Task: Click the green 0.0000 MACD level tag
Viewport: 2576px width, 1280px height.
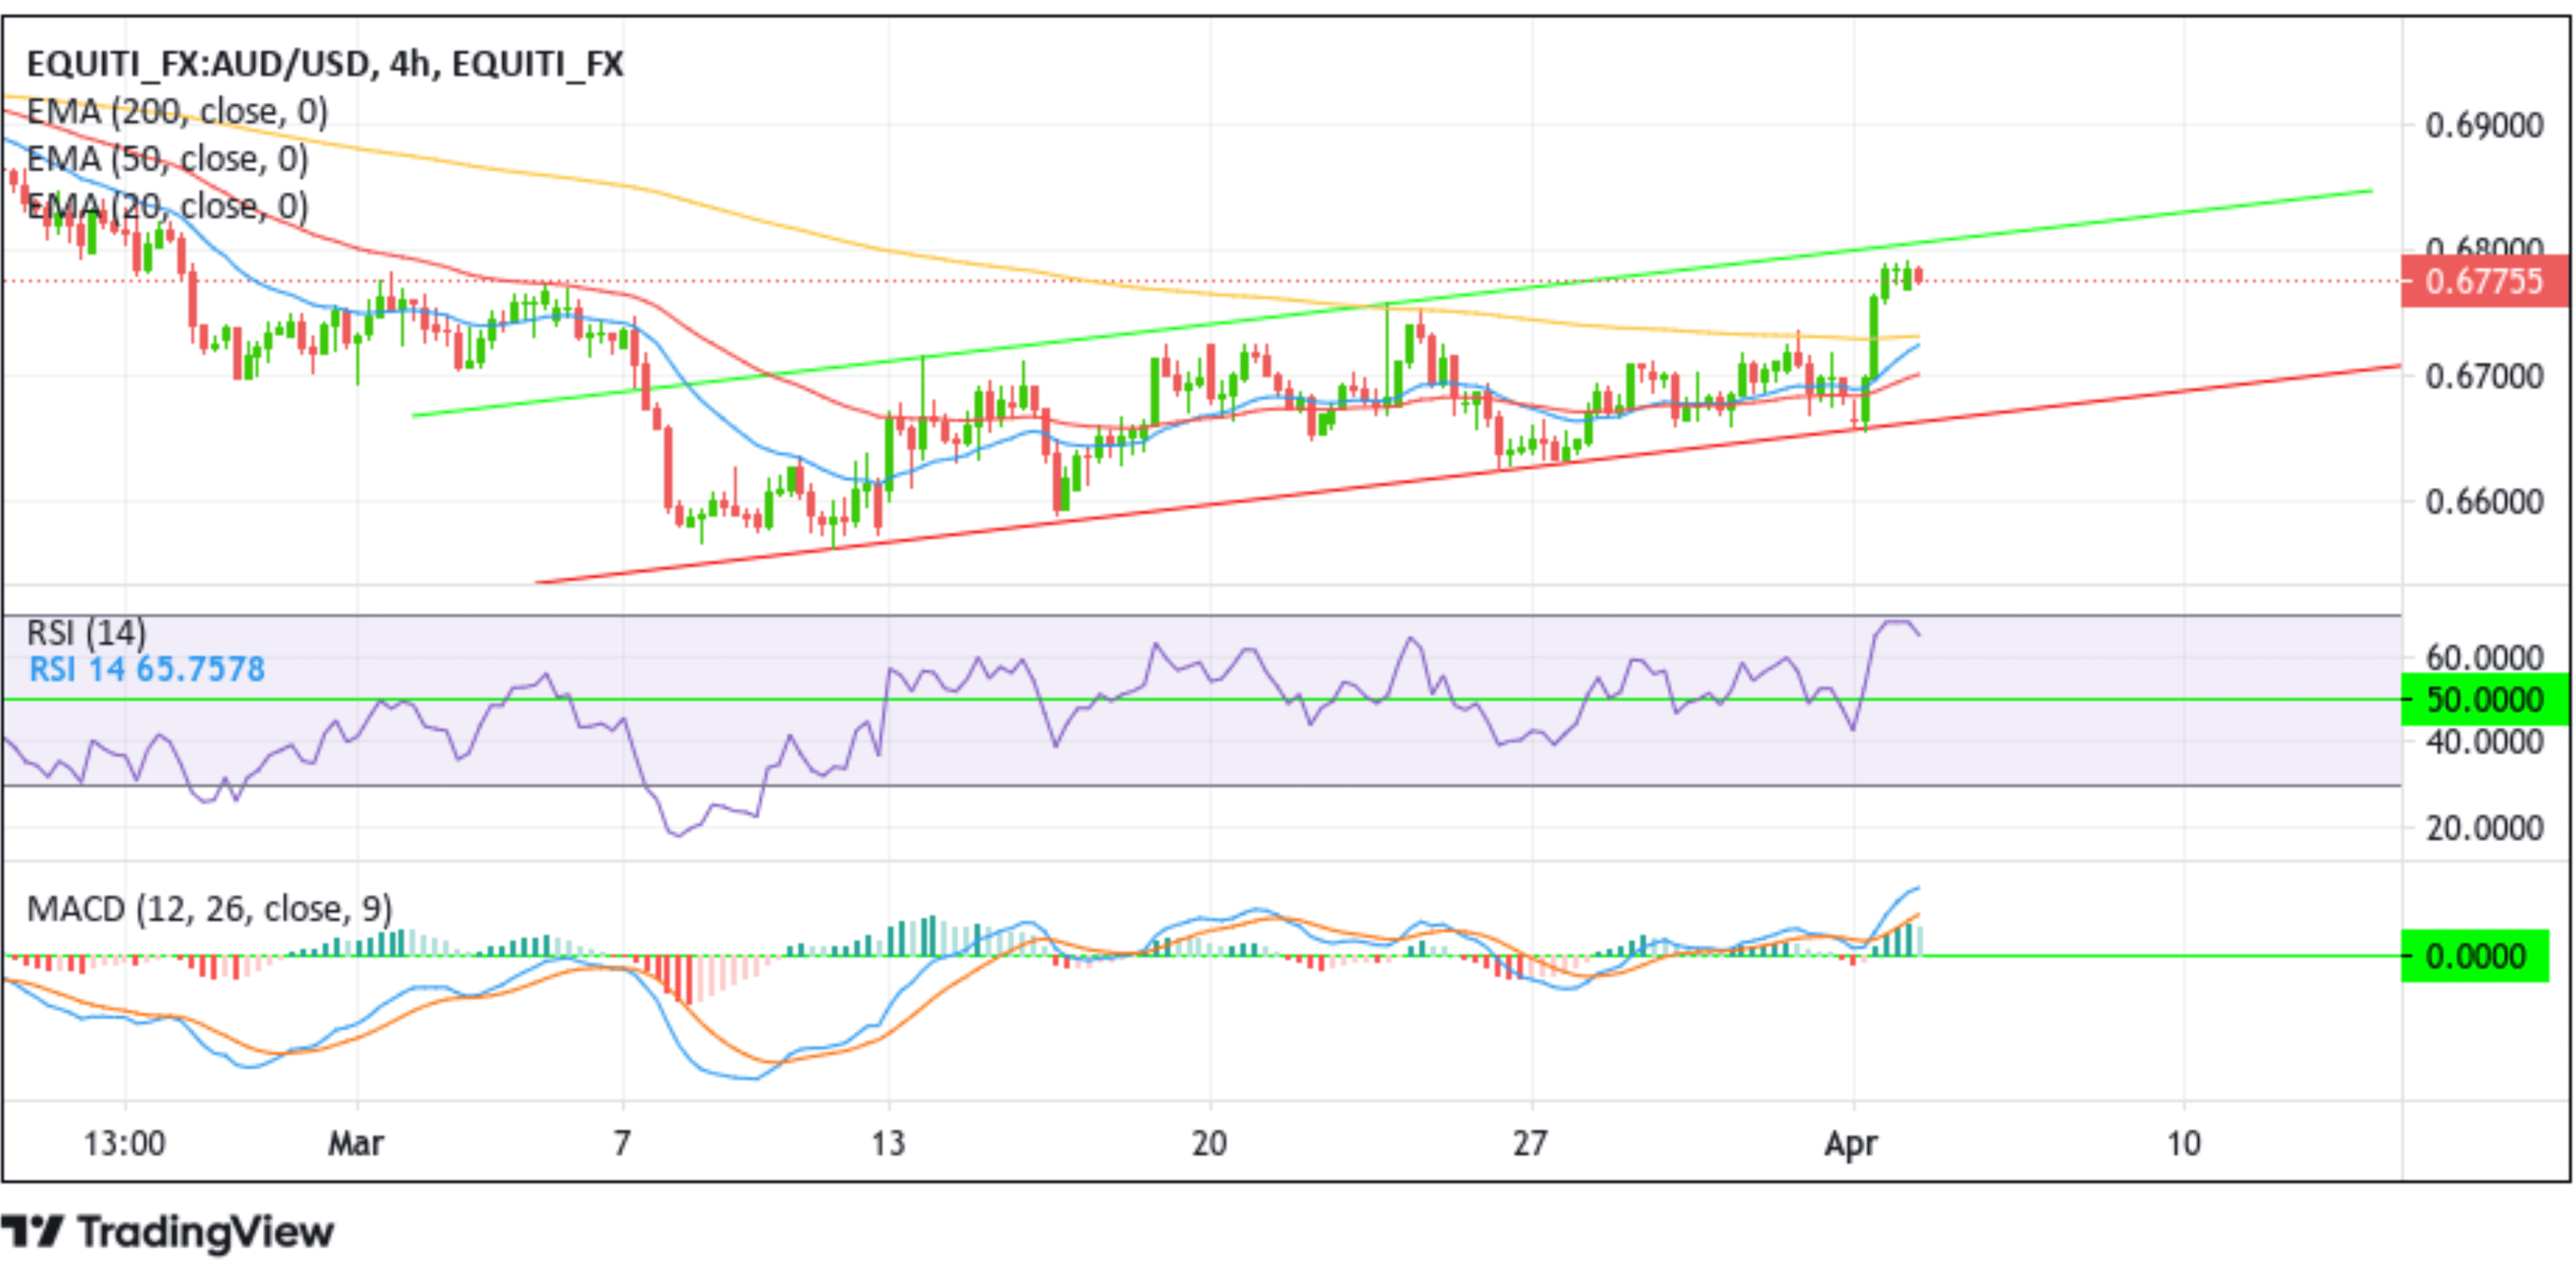Action: coord(2475,956)
